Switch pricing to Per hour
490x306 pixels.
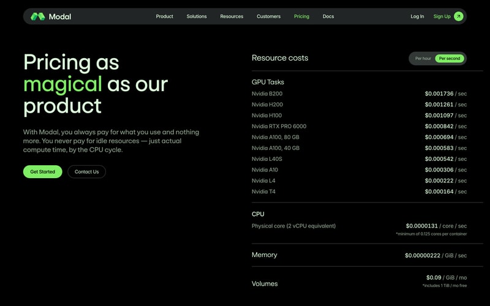click(423, 58)
